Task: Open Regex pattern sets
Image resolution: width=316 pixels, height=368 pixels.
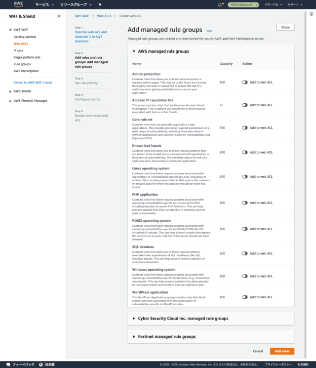Action: point(27,57)
